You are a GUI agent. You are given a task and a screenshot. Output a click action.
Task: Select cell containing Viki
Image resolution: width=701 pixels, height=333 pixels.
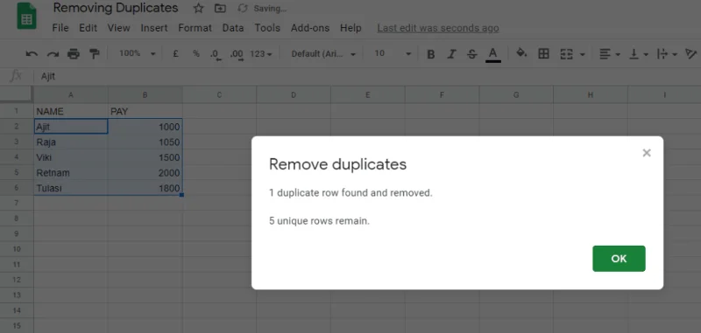(x=71, y=157)
